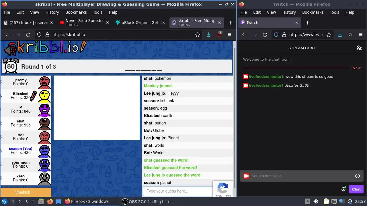Send message with the purple Chat button
This screenshot has width=367, height=206.
point(356,189)
